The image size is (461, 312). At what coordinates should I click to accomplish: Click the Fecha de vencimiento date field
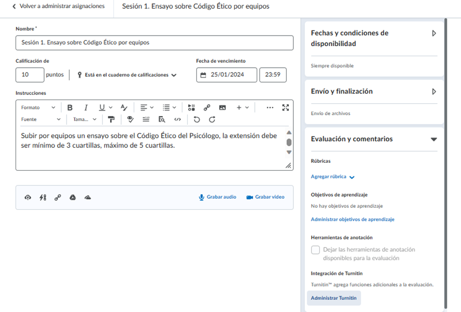227,74
